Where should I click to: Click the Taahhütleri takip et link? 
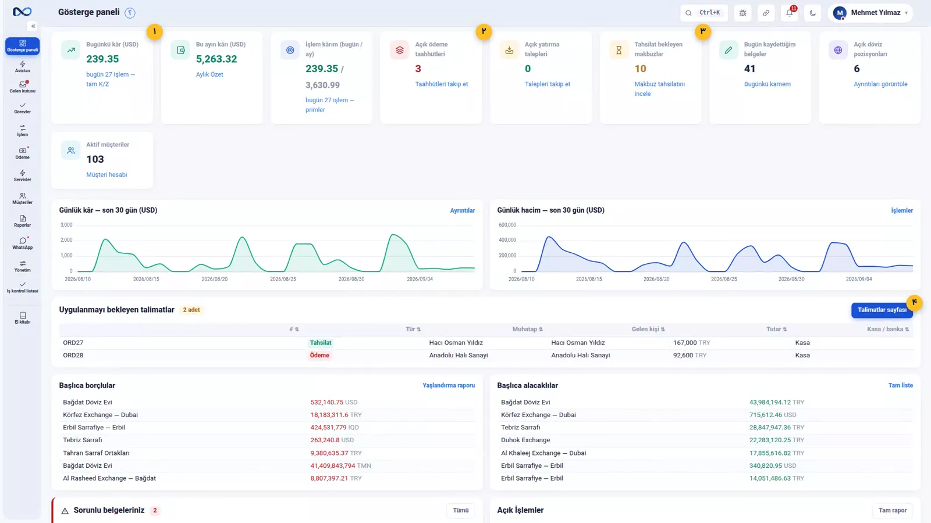point(442,84)
